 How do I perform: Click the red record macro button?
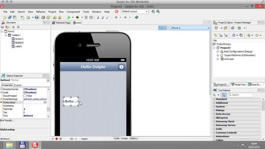point(57,139)
